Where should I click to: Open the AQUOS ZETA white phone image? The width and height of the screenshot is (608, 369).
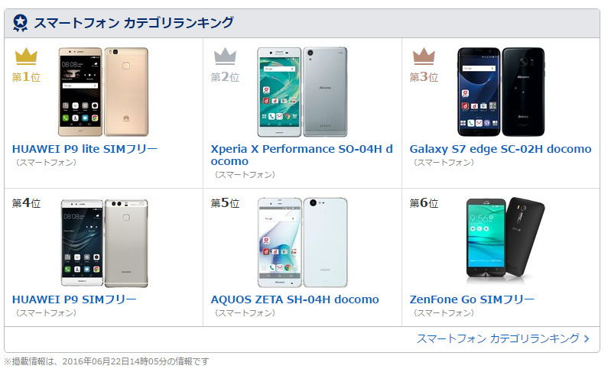point(302,243)
